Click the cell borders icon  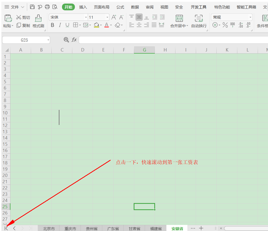(75, 25)
